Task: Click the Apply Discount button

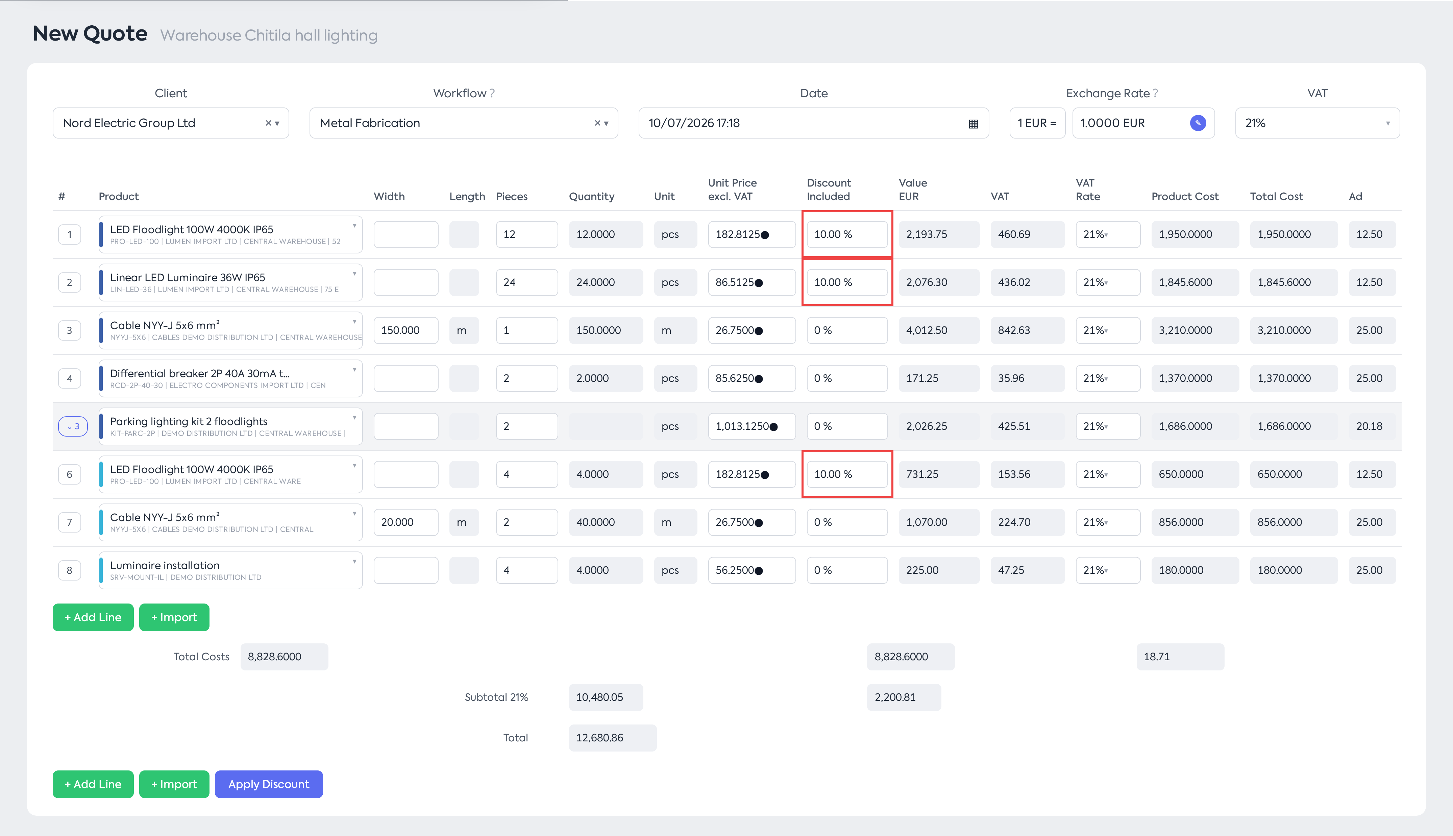Action: point(269,784)
